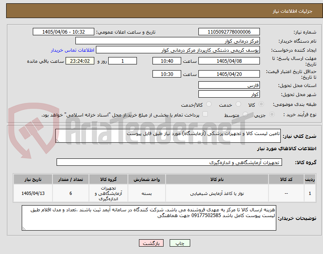This screenshot has height=254, width=323.
Task: Toggle the اسناد خزانه اسلامی payment checkbox
Action: coord(205,114)
